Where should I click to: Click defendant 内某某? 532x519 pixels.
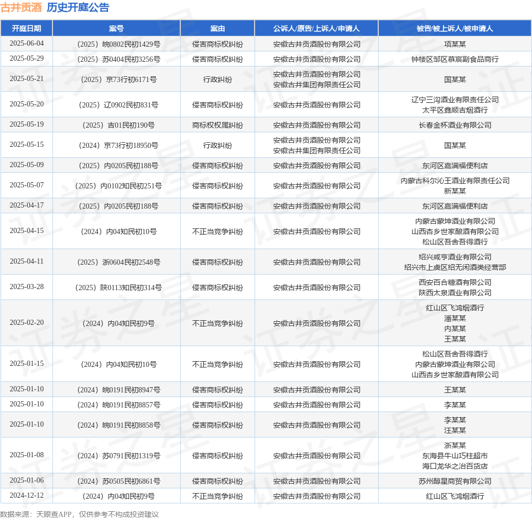pyautogui.click(x=455, y=329)
